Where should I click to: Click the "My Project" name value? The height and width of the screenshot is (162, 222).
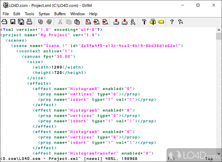pos(54,35)
